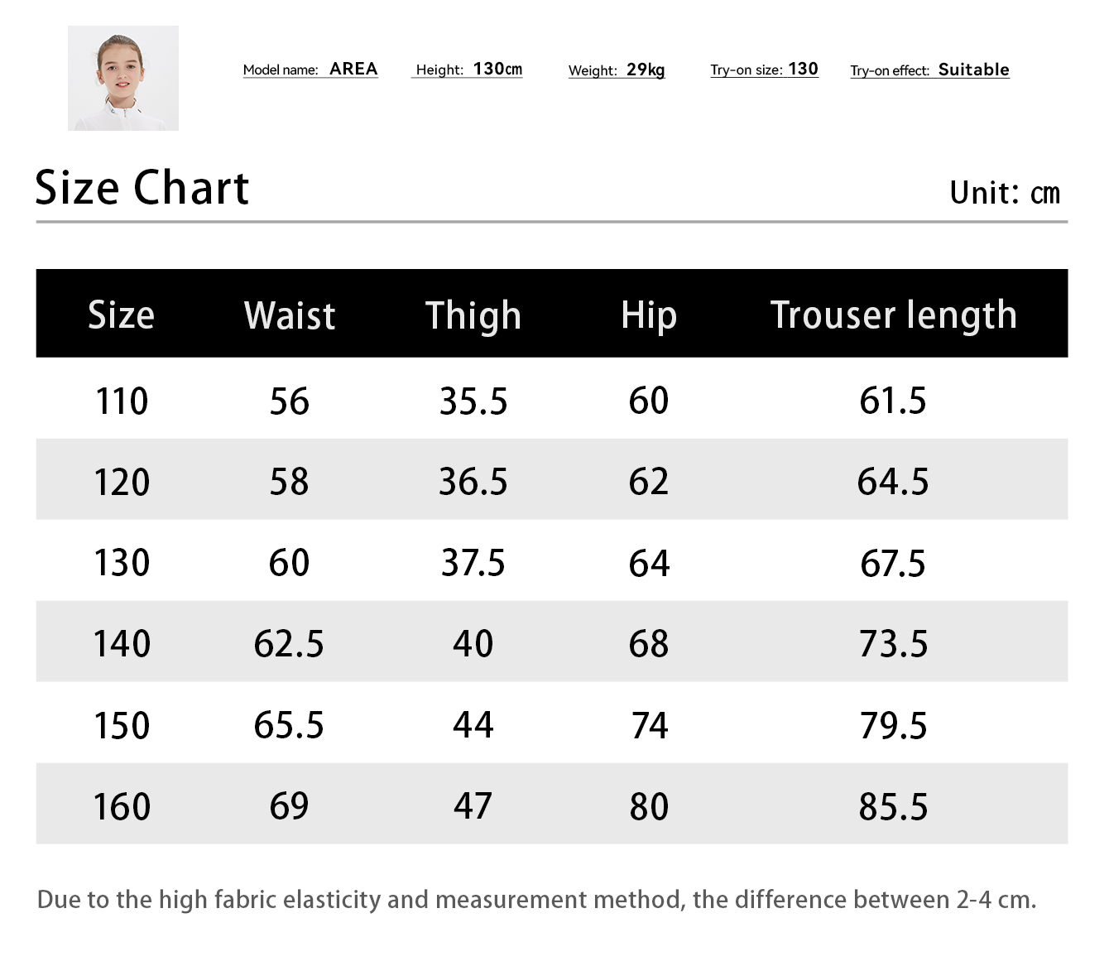Click waist value 58 for size 120
The height and width of the screenshot is (966, 1109).
click(289, 482)
